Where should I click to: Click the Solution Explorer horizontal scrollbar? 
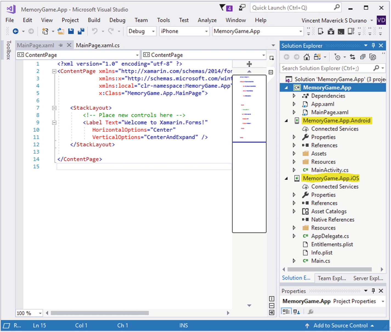coord(329,269)
